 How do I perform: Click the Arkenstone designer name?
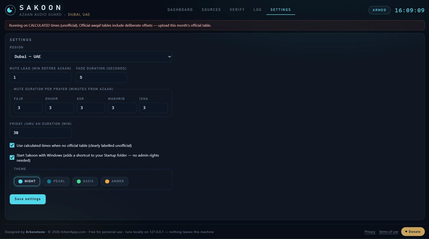click(x=35, y=232)
